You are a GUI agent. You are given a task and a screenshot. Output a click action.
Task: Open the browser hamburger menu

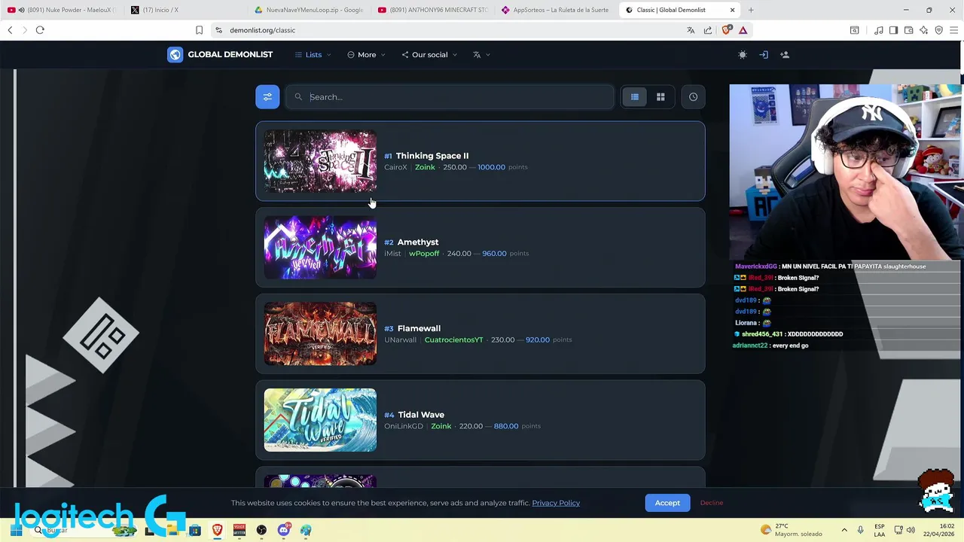tap(953, 30)
